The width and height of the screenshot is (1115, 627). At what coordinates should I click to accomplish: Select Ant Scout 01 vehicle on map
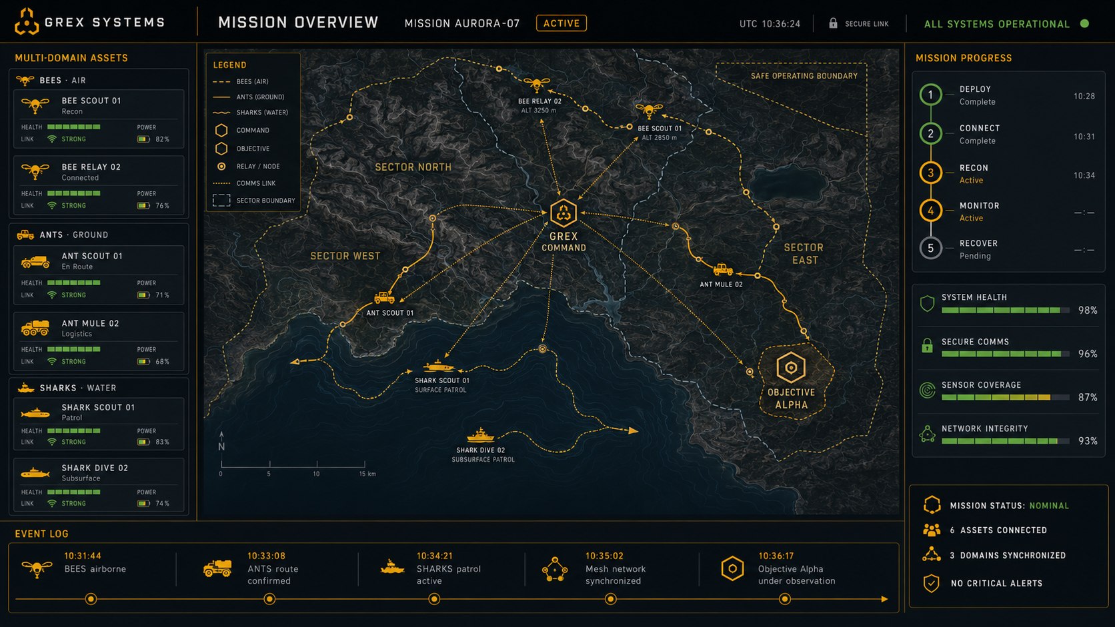click(384, 298)
